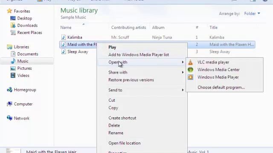Click Kalimba title cell
This screenshot has height=153, width=273.
(x=217, y=37)
